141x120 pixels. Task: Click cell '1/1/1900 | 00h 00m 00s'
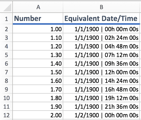[101, 29]
